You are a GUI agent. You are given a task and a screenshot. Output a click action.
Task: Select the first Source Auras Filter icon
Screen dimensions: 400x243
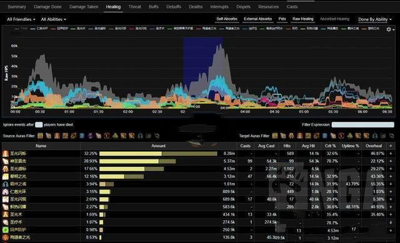click(x=40, y=136)
